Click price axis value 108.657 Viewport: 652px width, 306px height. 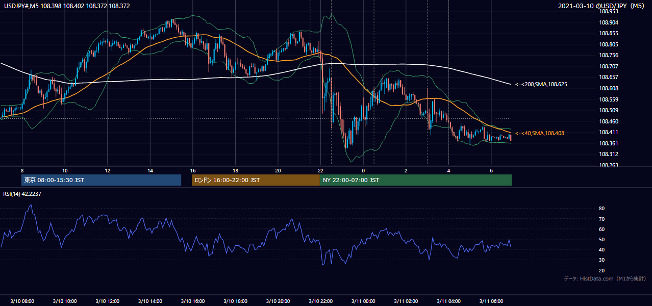(x=609, y=77)
